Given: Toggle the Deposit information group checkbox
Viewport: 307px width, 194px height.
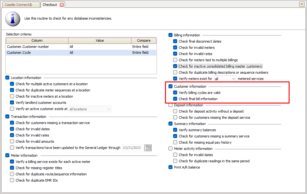Looking at the screenshot, I should (170, 105).
